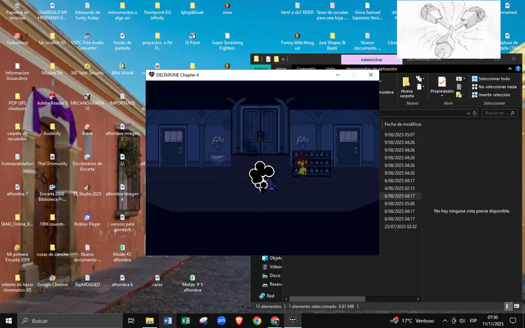
Task: Click the 17°C Ventoso weather widget
Action: coord(412,320)
